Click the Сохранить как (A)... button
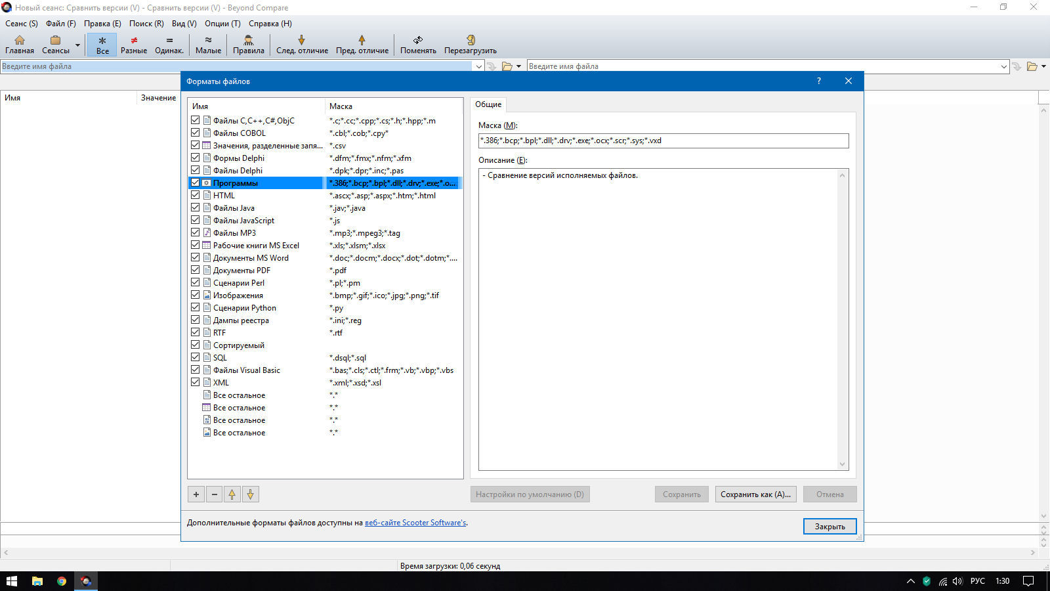This screenshot has height=591, width=1050. tap(755, 494)
